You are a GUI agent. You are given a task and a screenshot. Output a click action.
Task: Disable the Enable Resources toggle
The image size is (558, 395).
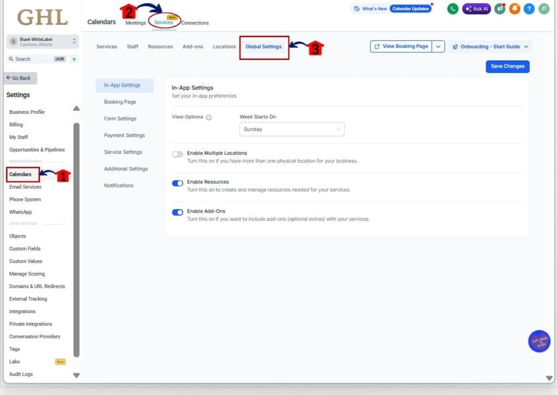[x=178, y=183]
